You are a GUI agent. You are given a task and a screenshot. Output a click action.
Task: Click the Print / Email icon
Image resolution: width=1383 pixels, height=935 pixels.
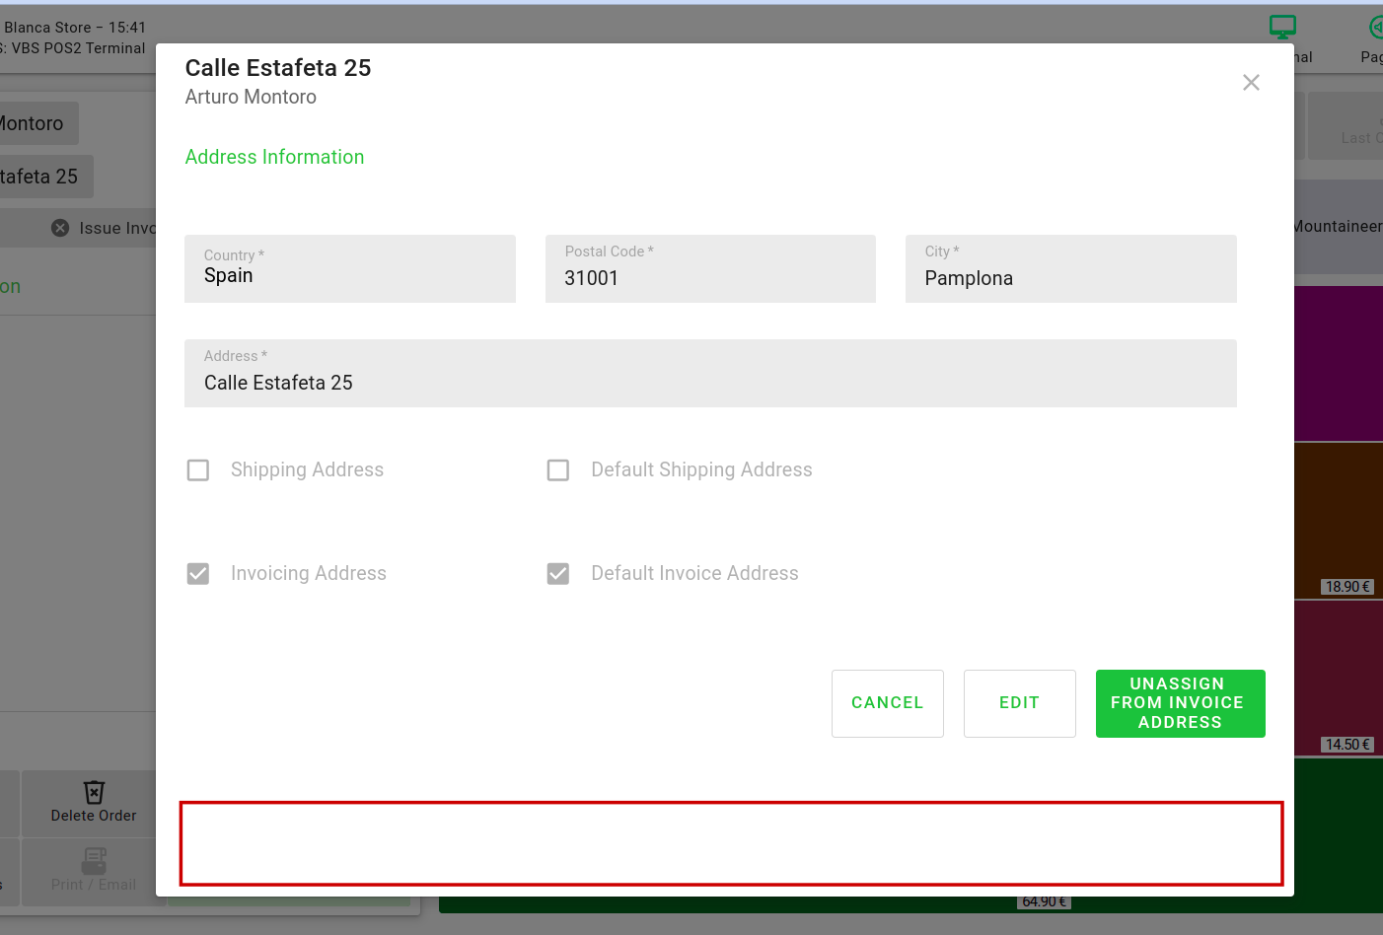click(94, 860)
